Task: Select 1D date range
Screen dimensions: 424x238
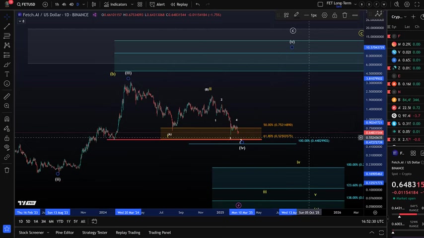Action: point(20,221)
